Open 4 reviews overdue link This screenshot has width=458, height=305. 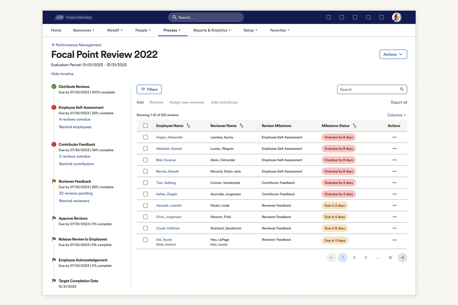tap(75, 119)
